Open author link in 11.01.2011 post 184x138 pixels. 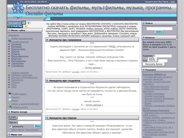[75, 109]
